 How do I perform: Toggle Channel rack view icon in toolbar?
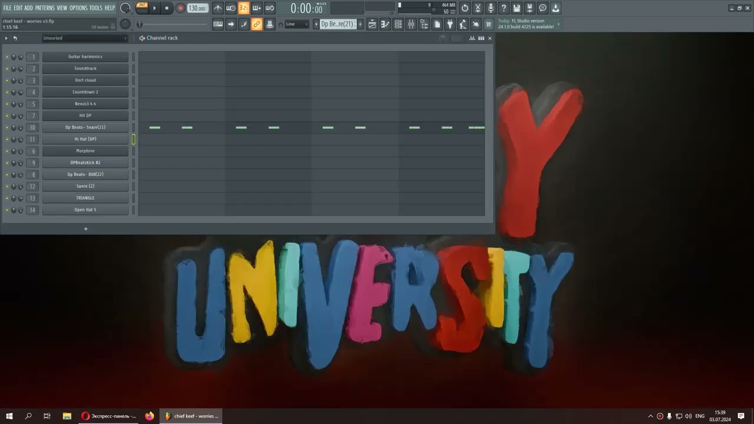pos(398,24)
